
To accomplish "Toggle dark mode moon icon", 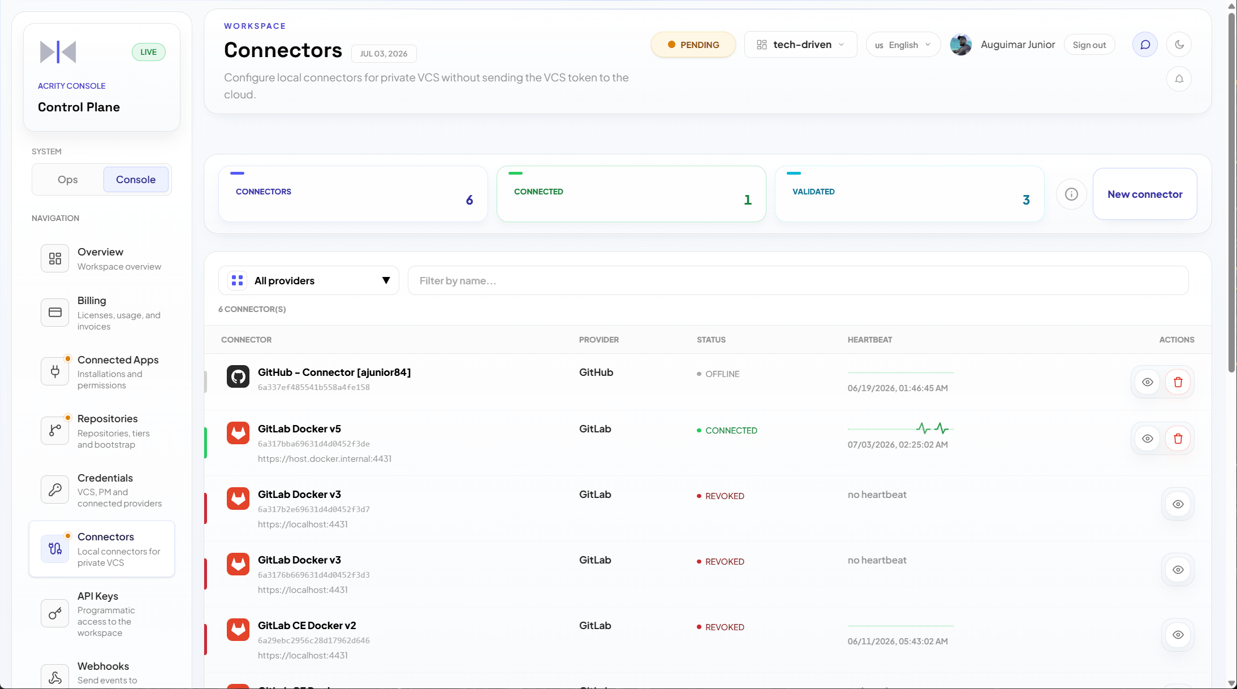I will tap(1179, 45).
